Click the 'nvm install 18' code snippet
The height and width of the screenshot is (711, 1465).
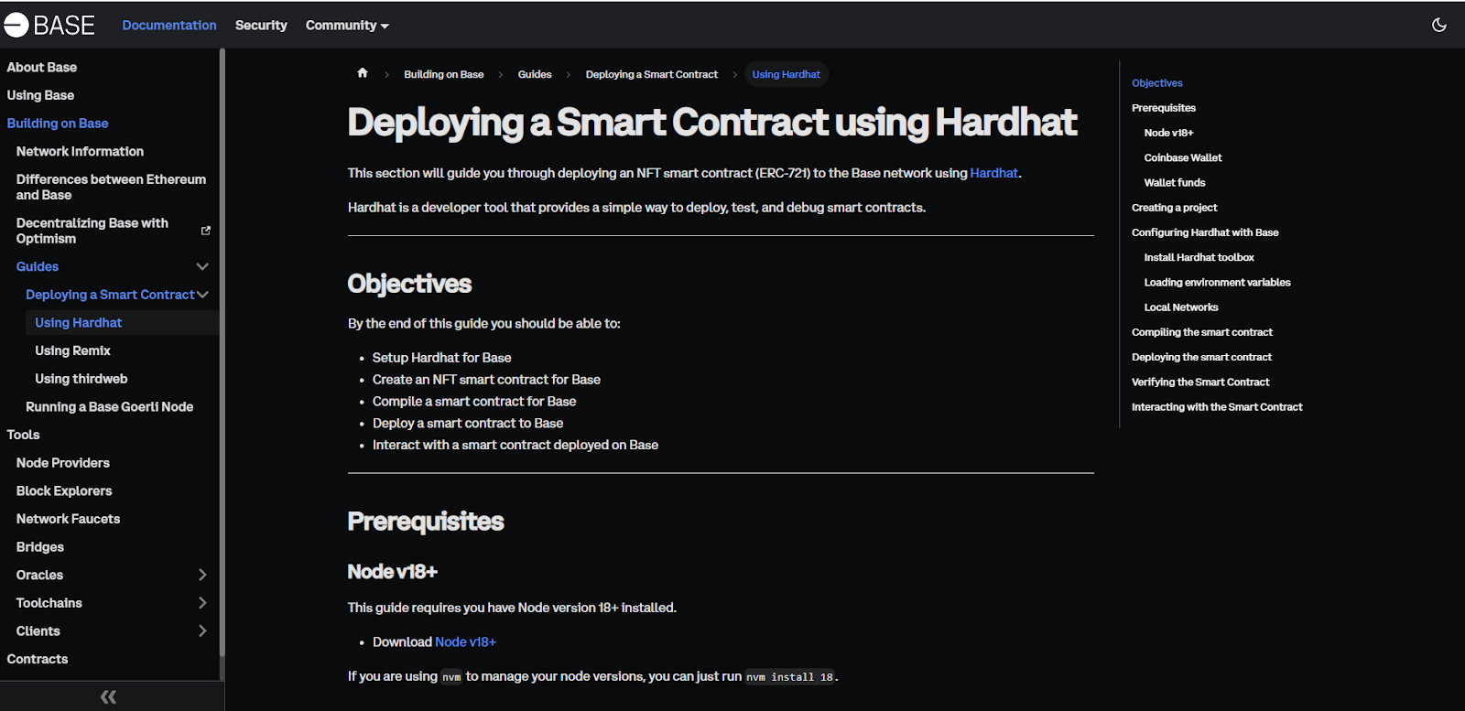click(789, 677)
